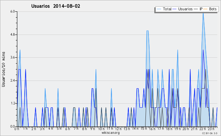This screenshot has width=221, height=136.
Task: Click the Usuarios legend line swatch
Action: pos(175,9)
